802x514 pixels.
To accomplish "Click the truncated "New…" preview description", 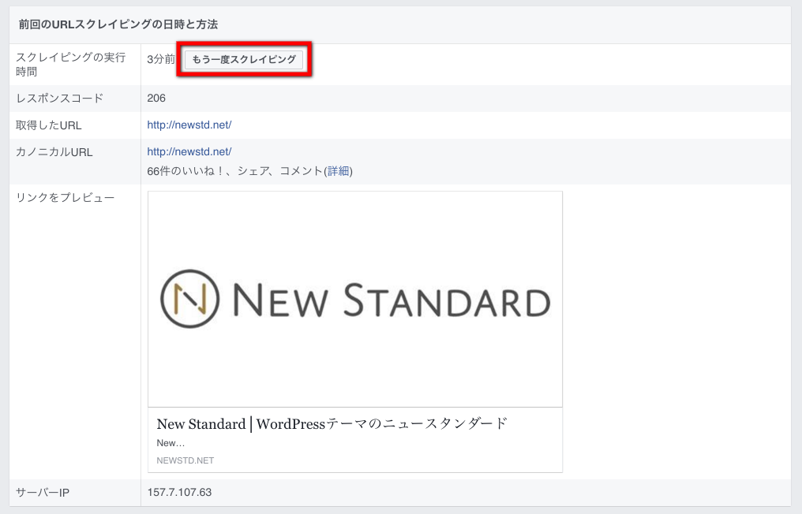I will pyautogui.click(x=171, y=443).
